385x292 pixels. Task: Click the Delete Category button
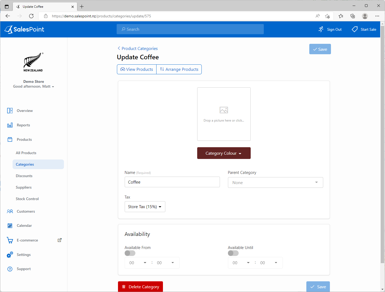[x=140, y=286]
